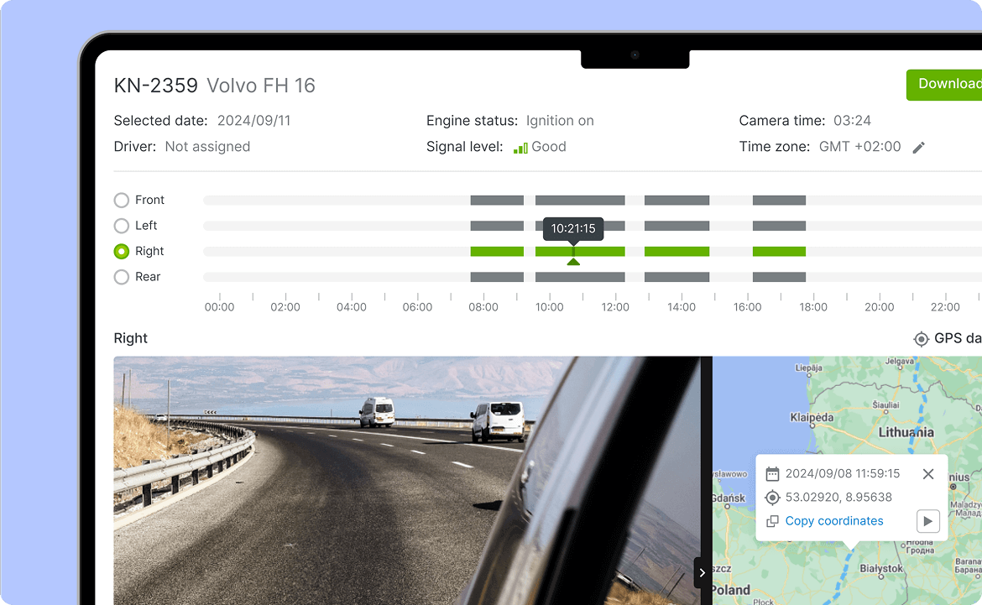Click the Left camera segment near 14:00
The height and width of the screenshot is (605, 982).
[677, 226]
